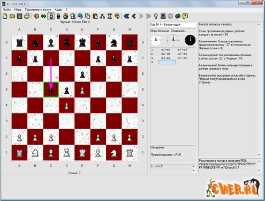This screenshot has width=265, height=201.
Task: Open the Файл menu
Action: point(7,10)
